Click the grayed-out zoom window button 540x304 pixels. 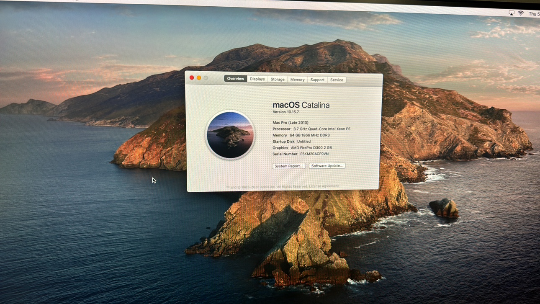point(206,78)
